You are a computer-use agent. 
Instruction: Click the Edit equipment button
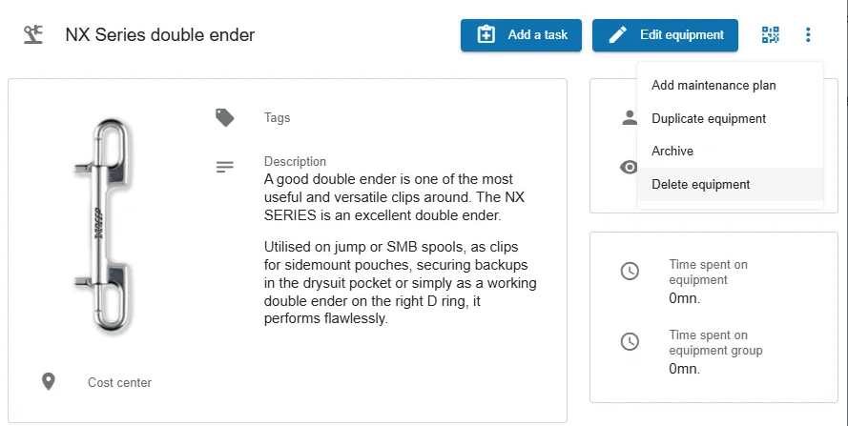click(x=665, y=35)
